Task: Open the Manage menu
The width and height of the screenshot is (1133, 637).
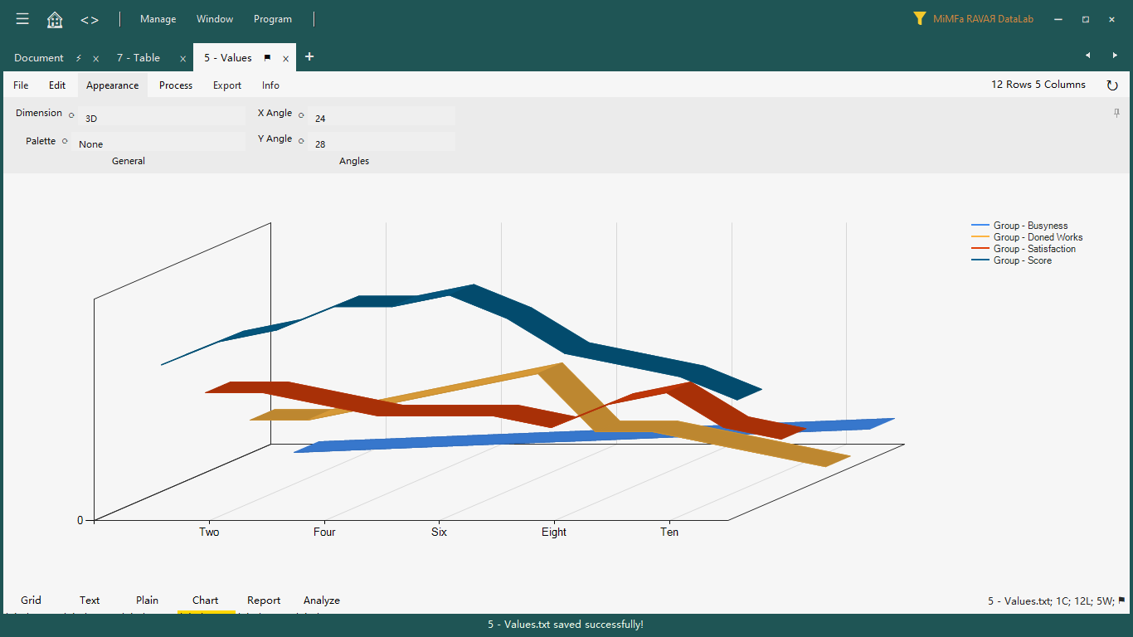Action: [158, 19]
